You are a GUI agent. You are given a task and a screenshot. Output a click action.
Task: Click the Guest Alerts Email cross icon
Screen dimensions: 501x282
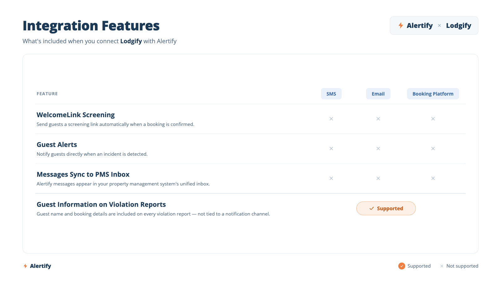pos(378,149)
